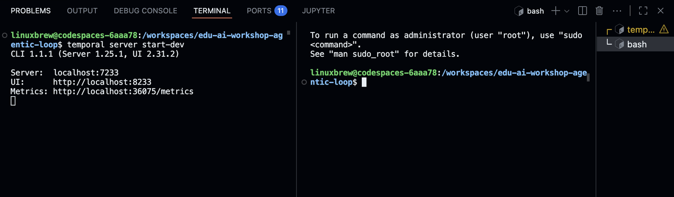The height and width of the screenshot is (197, 674).
Task: Open the JUPYTER tab
Action: coord(319,11)
